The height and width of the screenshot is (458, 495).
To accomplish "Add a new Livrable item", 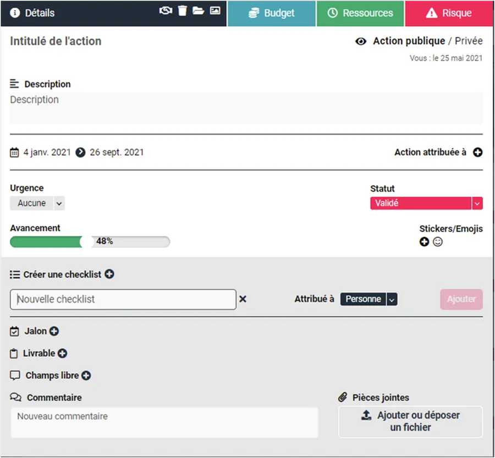I will tap(63, 354).
